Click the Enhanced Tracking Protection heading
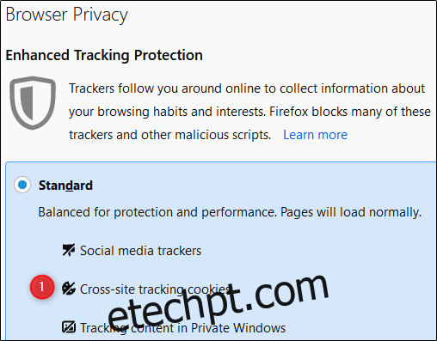 point(104,55)
